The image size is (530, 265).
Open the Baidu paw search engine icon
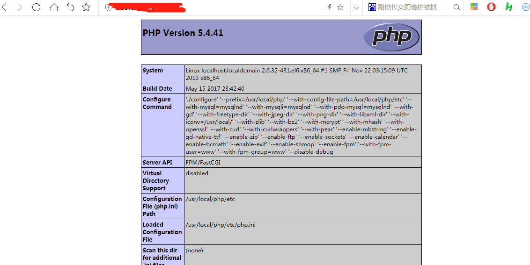point(372,7)
